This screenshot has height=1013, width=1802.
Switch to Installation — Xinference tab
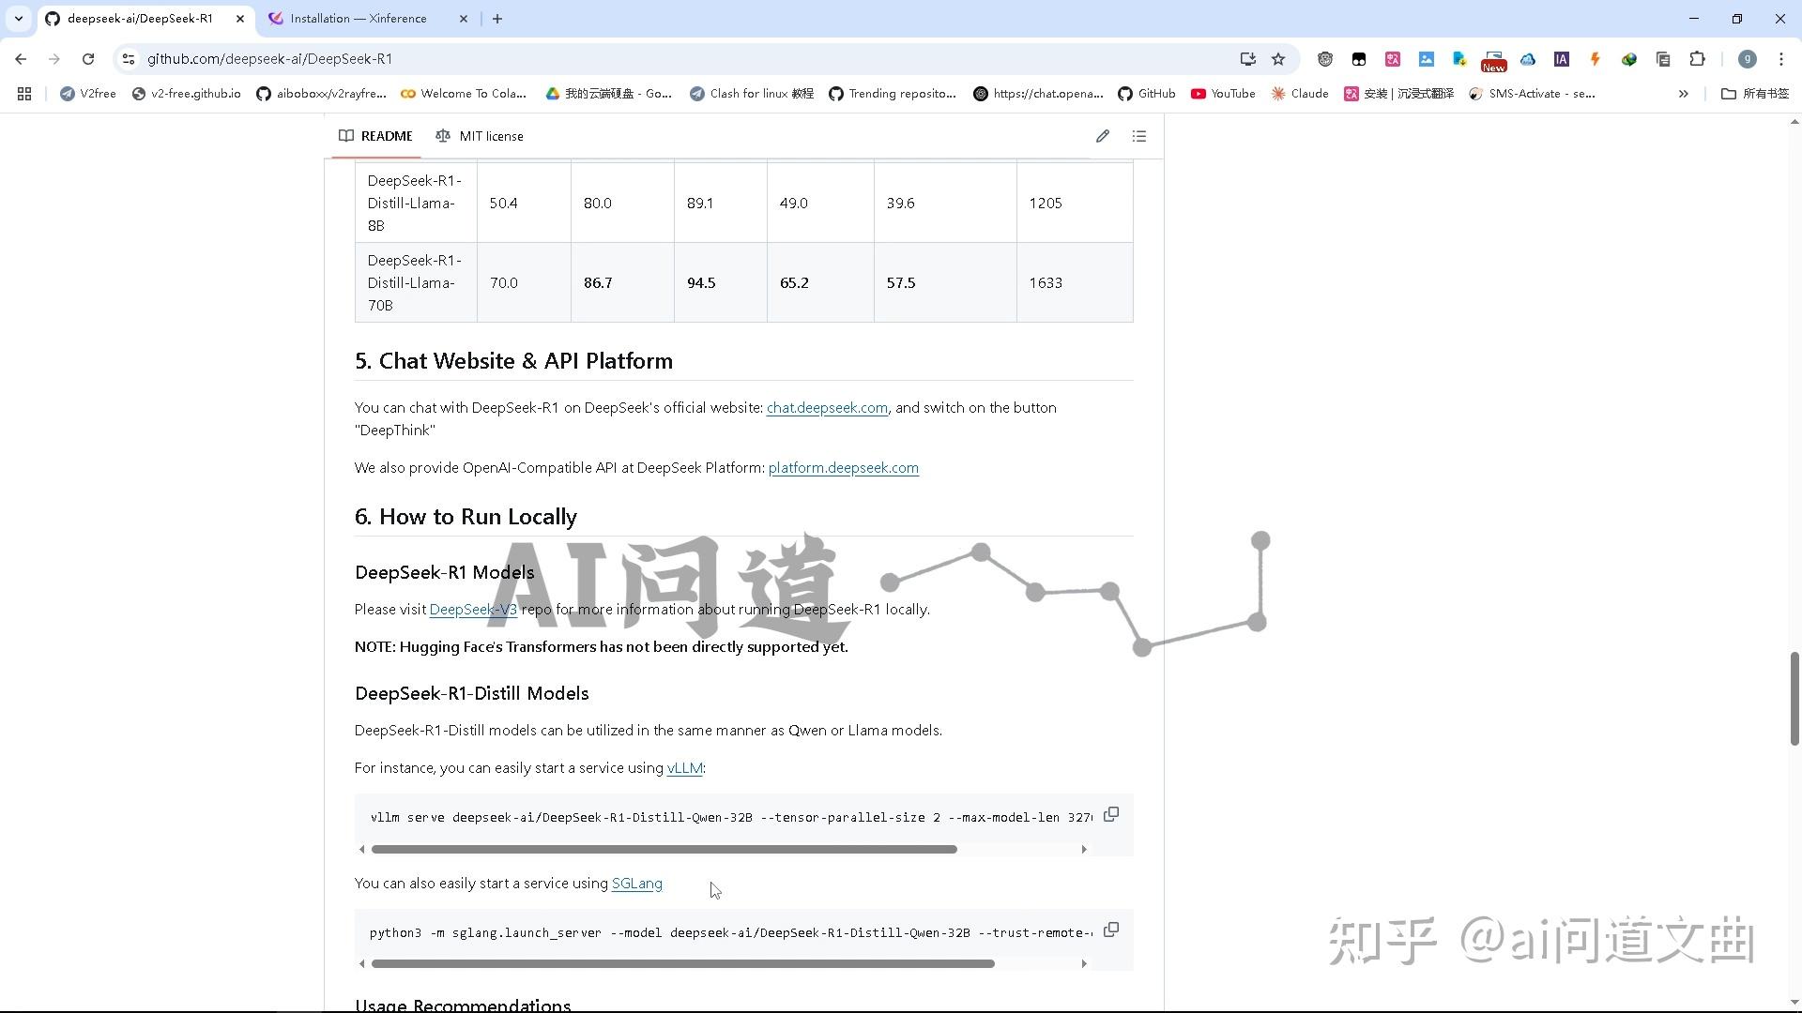tap(358, 19)
